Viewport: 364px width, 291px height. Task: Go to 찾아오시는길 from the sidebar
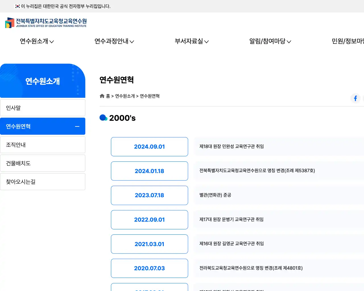tap(43, 181)
